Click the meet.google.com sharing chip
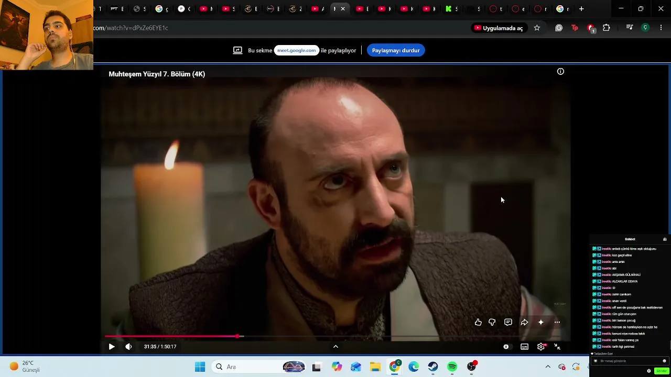 [297, 50]
